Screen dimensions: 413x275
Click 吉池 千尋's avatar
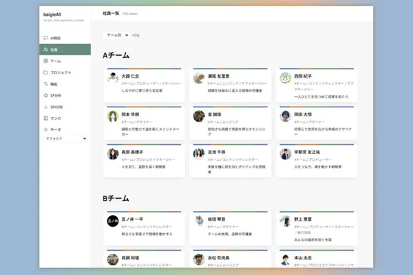point(199,154)
